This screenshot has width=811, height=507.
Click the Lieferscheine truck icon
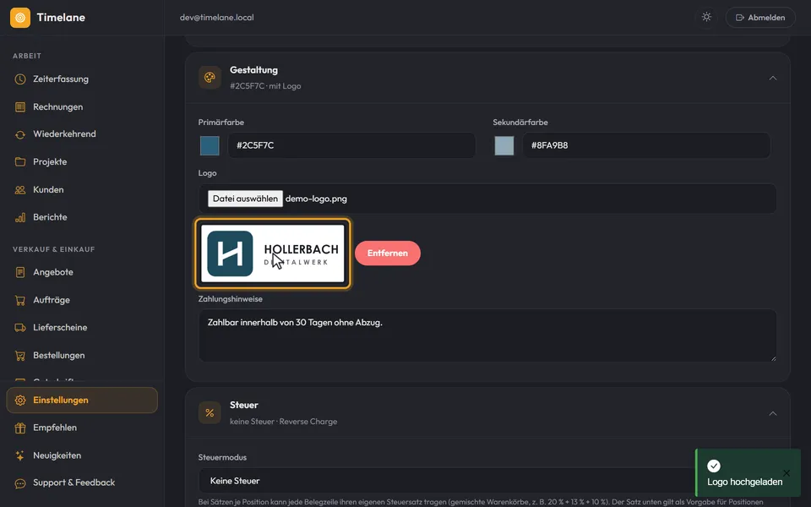[x=20, y=328]
